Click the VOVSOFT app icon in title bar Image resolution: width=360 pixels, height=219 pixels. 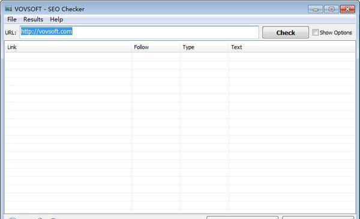coord(8,9)
